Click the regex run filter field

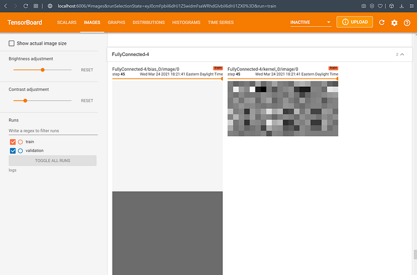[53, 131]
